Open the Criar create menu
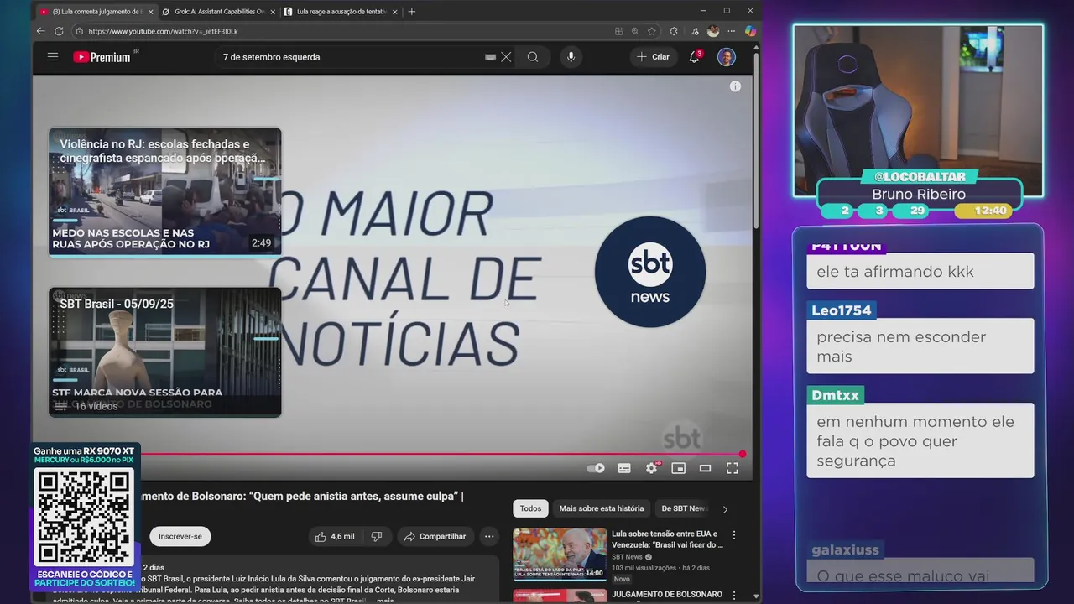Viewport: 1074px width, 604px height. 654,57
